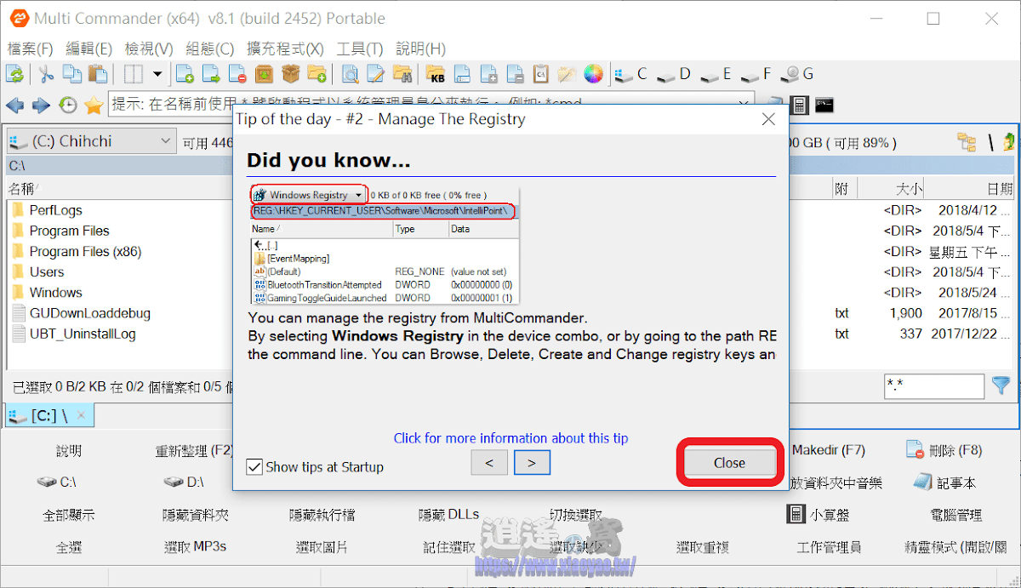Expand the command line history dropdown
Screen dimensions: 1021x588
pos(744,105)
